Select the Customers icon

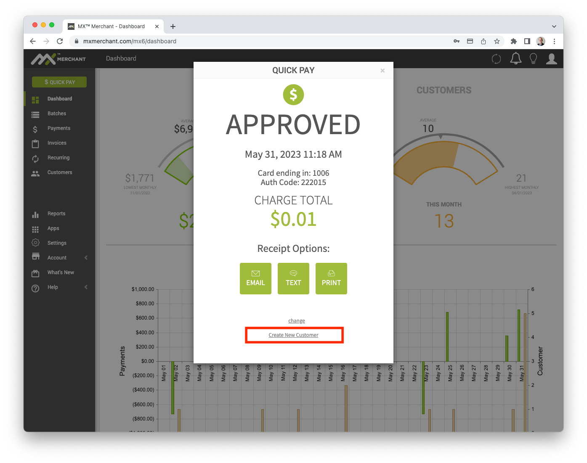coord(35,173)
